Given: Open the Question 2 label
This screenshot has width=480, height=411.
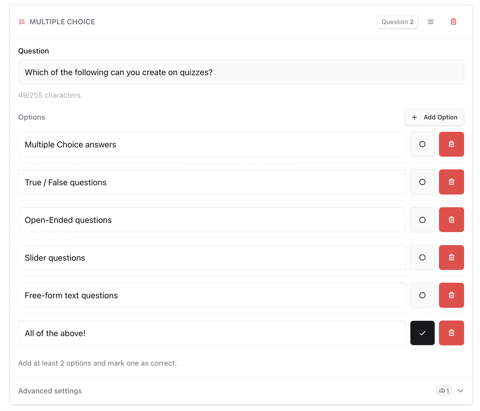Looking at the screenshot, I should coord(397,22).
